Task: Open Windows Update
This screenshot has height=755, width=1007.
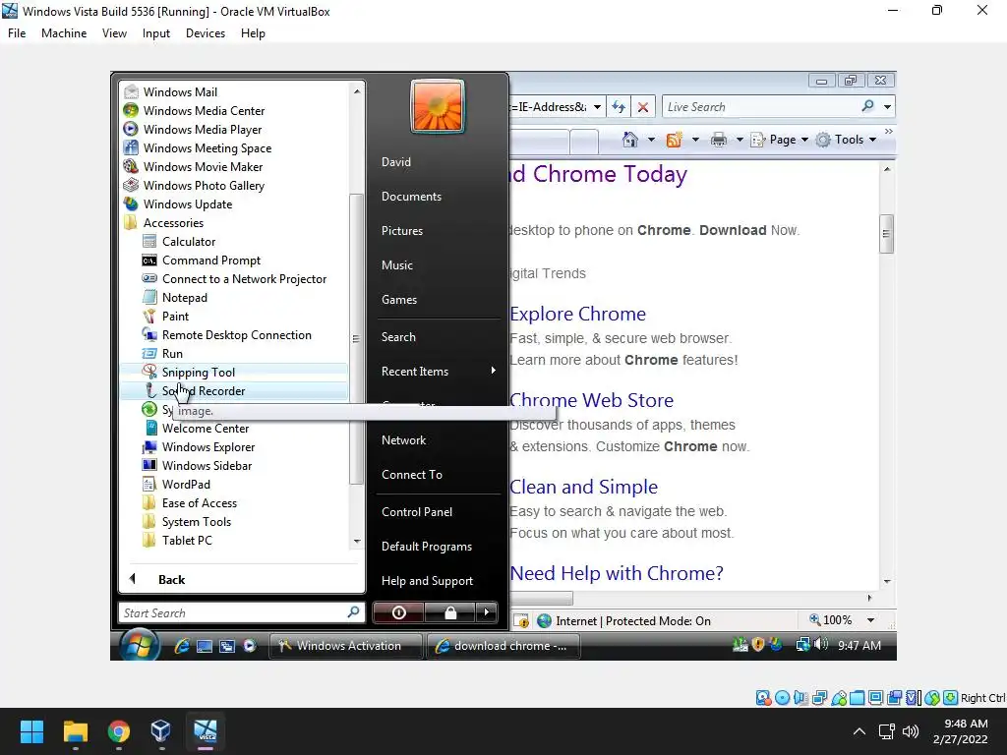Action: 188,203
